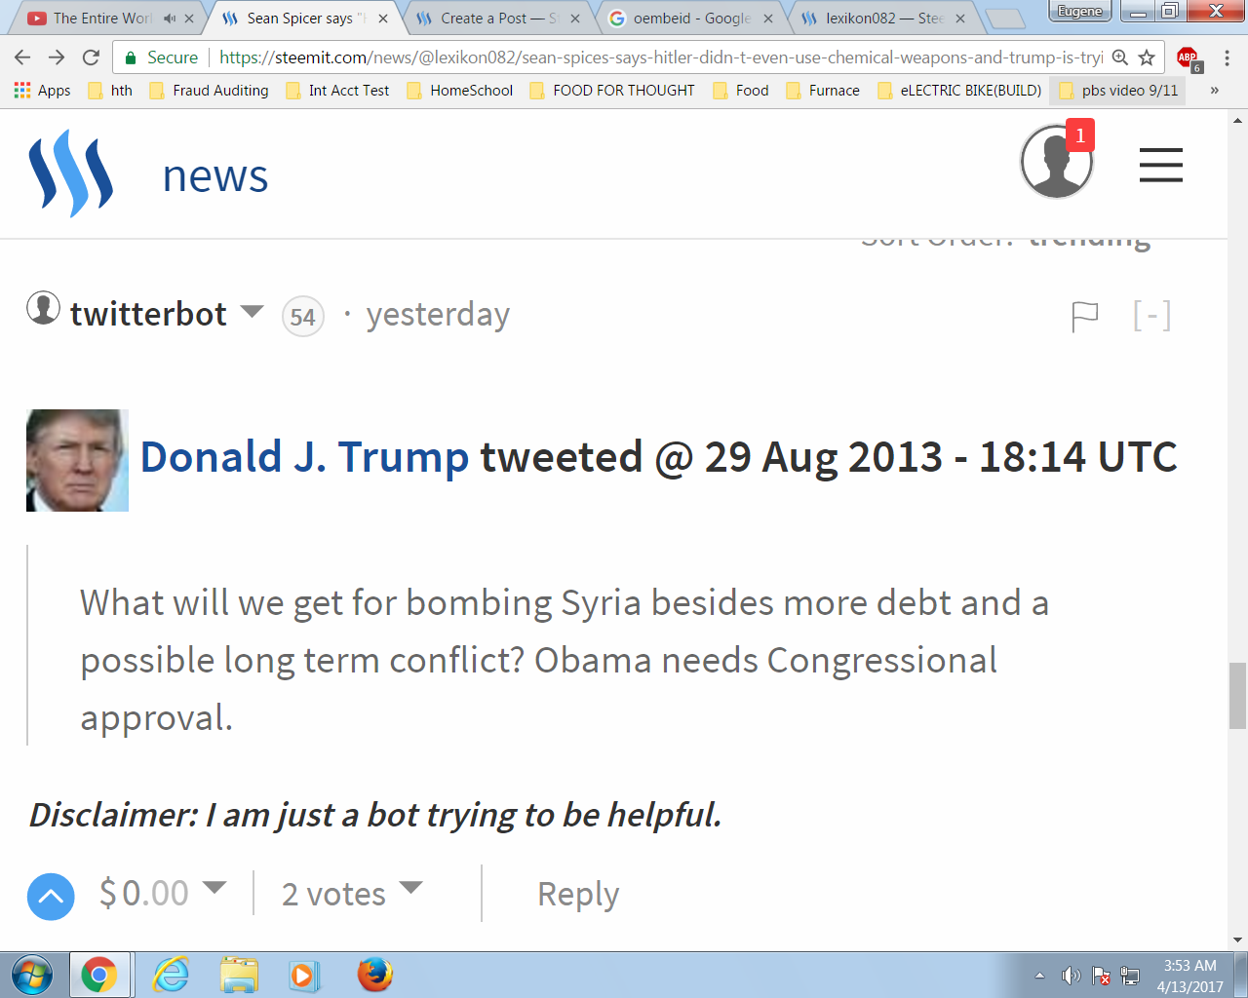Image resolution: width=1248 pixels, height=998 pixels.
Task: Open Firefox from the Windows taskbar
Action: (375, 975)
